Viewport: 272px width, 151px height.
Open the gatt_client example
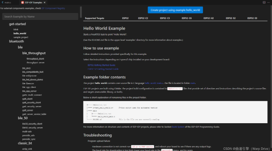click(x=27, y=99)
